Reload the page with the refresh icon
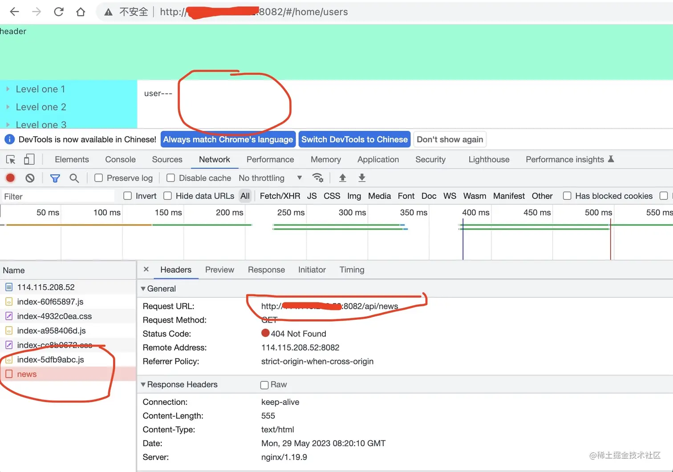This screenshot has height=472, width=673. pyautogui.click(x=59, y=12)
